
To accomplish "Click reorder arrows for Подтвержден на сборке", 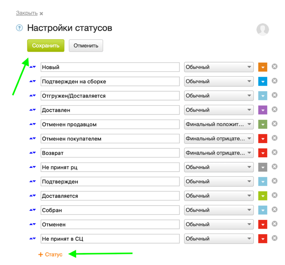I will point(33,81).
